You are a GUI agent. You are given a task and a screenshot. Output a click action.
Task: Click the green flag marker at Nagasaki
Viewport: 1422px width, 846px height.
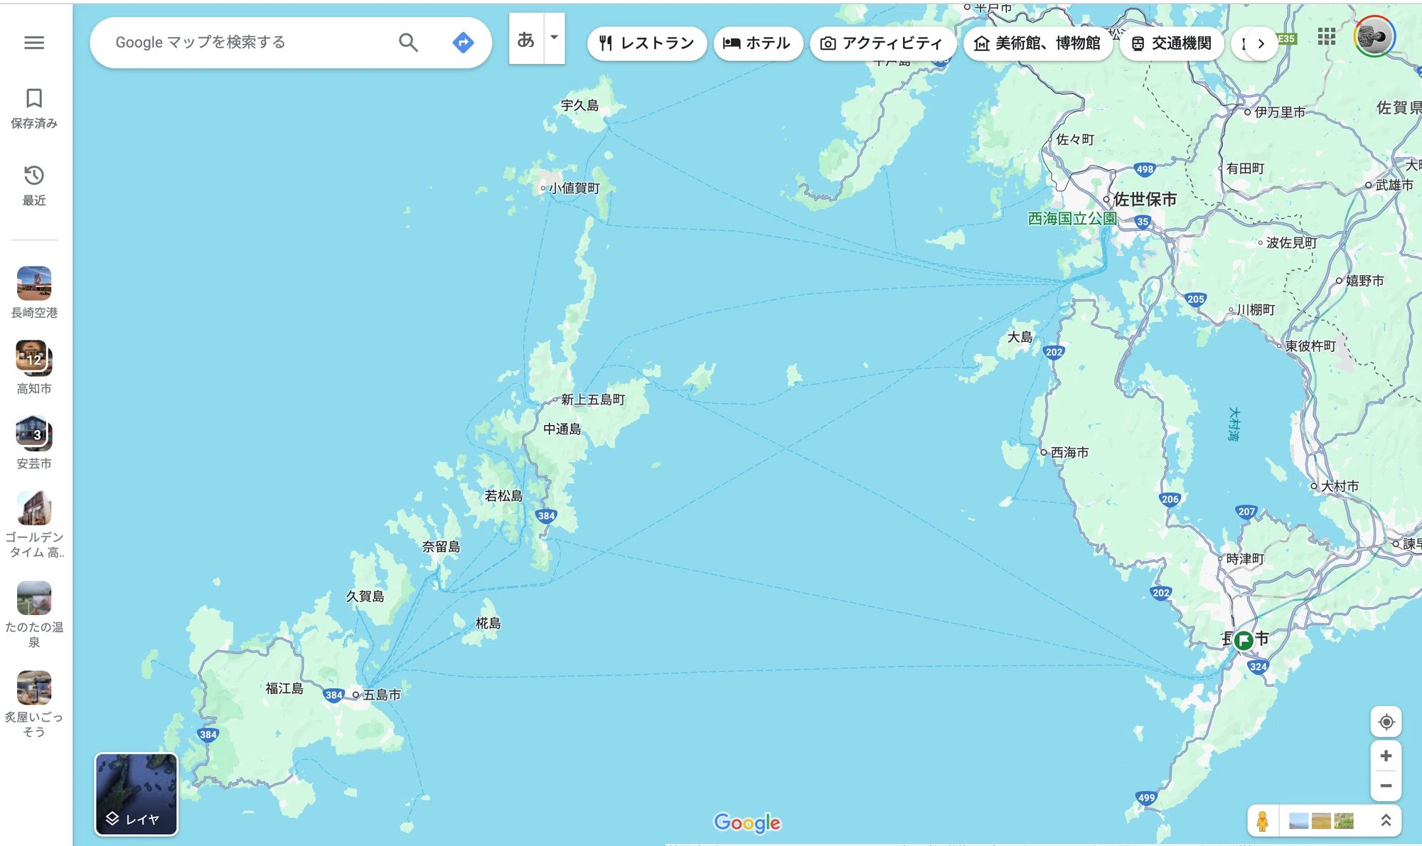click(1243, 641)
